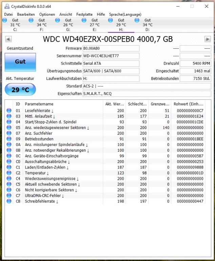Click raw value 000000001E24
This screenshot has width=215, height=261.
click(190, 116)
